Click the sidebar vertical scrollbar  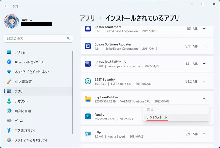tap(73, 92)
